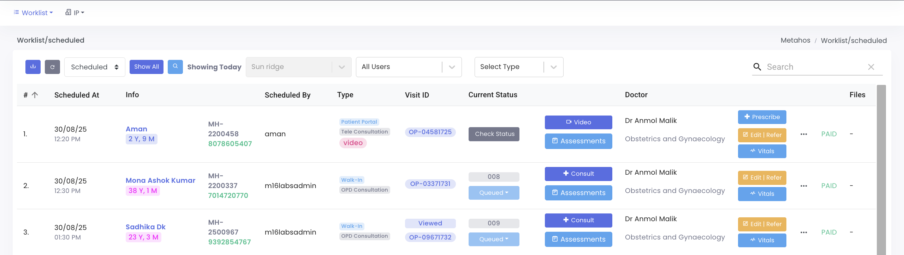Open Queued status dropdown for Mona
Viewport: 904px width, 255px height.
[494, 193]
